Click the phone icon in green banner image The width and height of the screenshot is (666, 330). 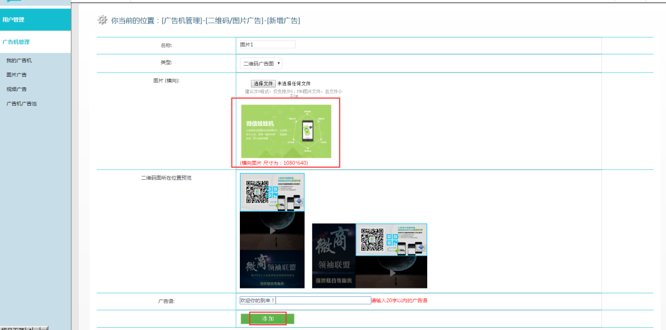coord(307,131)
